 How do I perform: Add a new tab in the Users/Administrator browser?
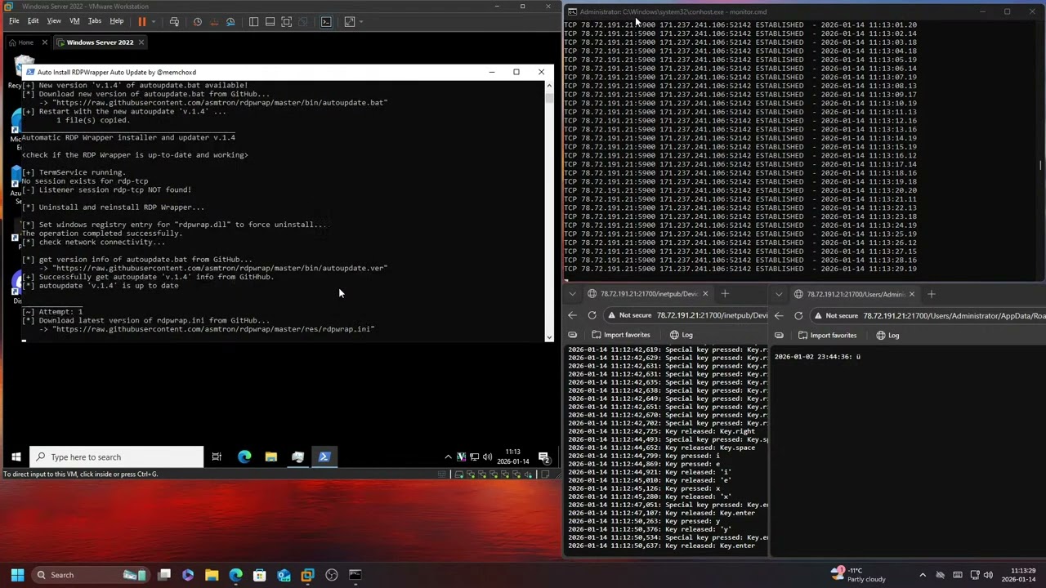pos(931,294)
